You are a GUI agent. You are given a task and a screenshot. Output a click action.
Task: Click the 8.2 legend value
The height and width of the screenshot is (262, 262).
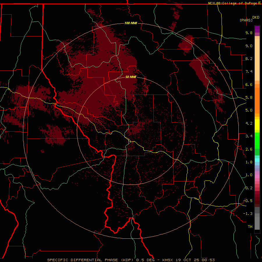(x=249, y=59)
